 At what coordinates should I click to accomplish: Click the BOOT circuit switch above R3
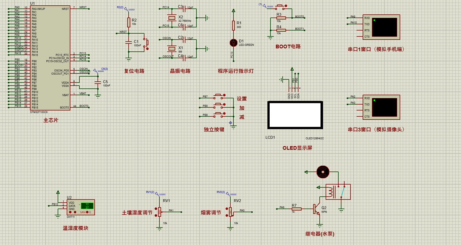[x=280, y=7]
